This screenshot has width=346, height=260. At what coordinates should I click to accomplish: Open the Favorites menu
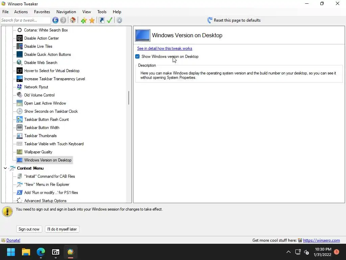[42, 12]
